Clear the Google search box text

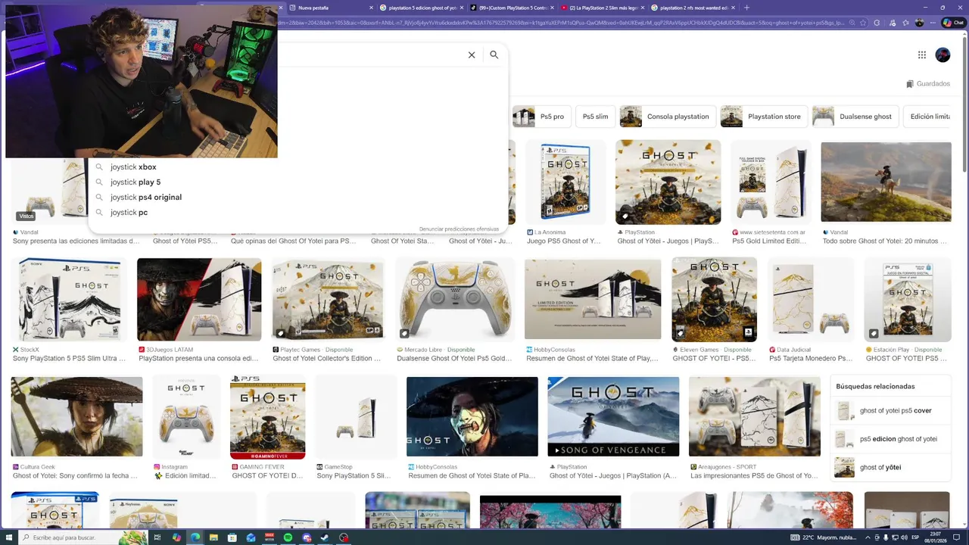pyautogui.click(x=472, y=54)
